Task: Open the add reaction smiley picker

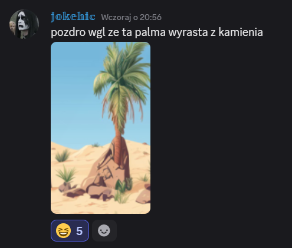Action: [104, 230]
